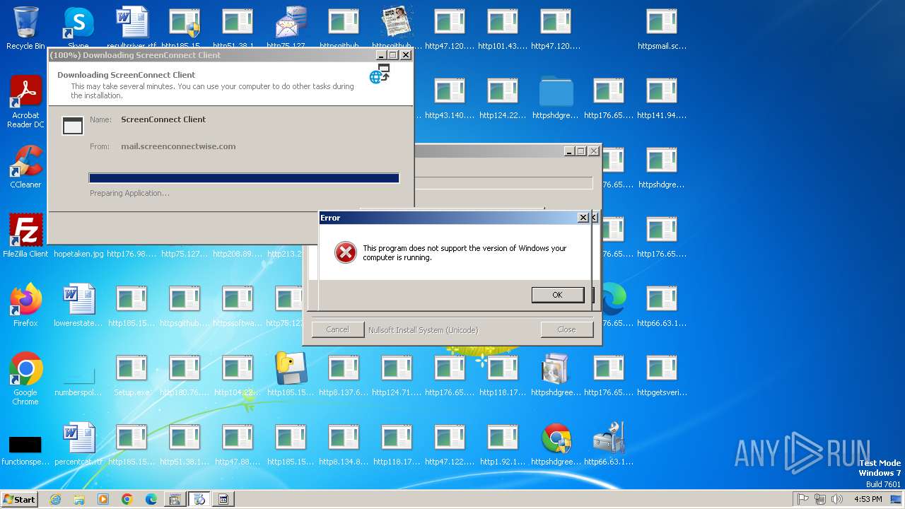
Task: Click the http176.98 icon label
Action: click(132, 254)
